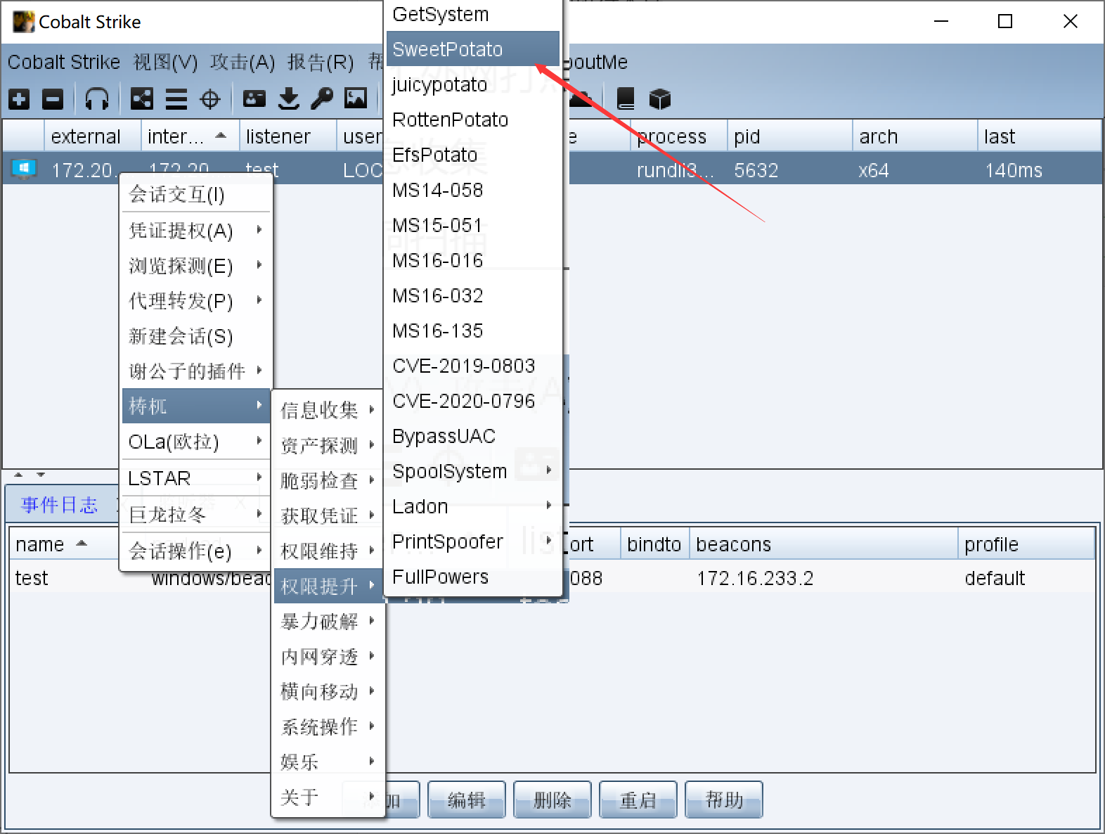The image size is (1105, 834).
Task: Open the 攻击(A) menu bar item
Action: [x=243, y=62]
